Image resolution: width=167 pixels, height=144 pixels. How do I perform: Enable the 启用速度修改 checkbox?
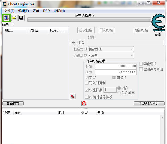tap(141, 69)
